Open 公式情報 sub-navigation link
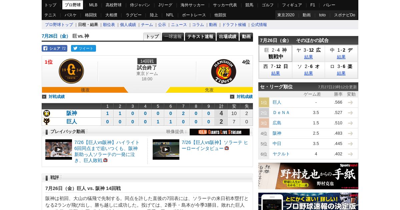400x210 pixels. point(259,25)
